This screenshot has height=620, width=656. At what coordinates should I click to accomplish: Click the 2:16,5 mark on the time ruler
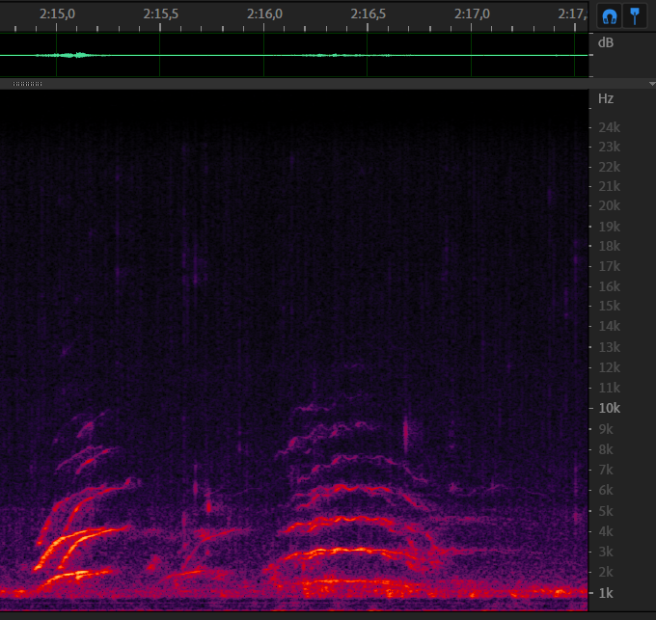coord(368,14)
